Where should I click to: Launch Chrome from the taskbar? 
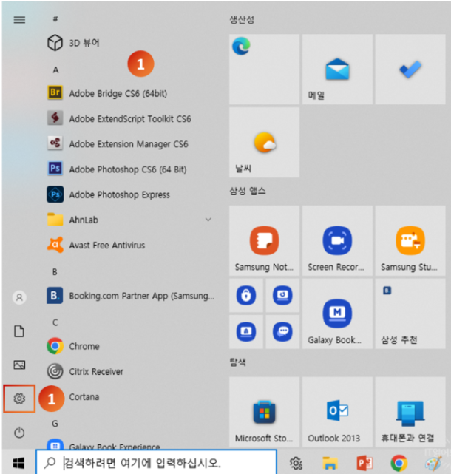click(399, 463)
